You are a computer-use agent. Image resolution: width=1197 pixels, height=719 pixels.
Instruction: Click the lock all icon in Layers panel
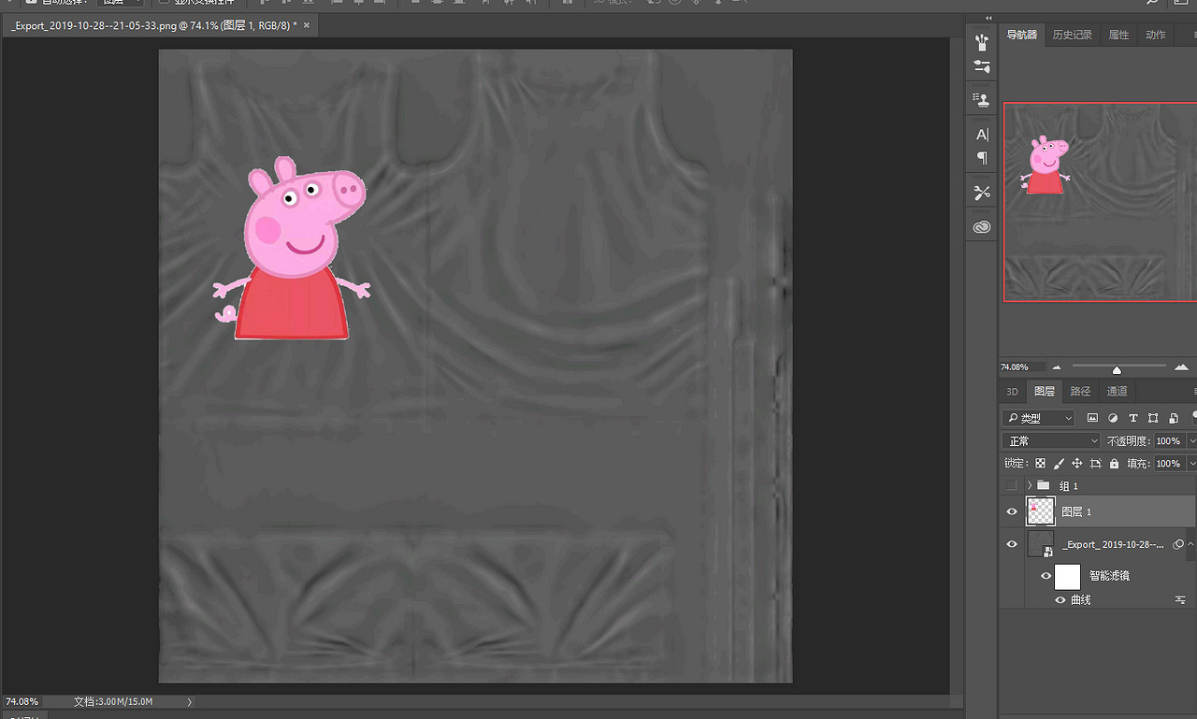click(x=1114, y=464)
